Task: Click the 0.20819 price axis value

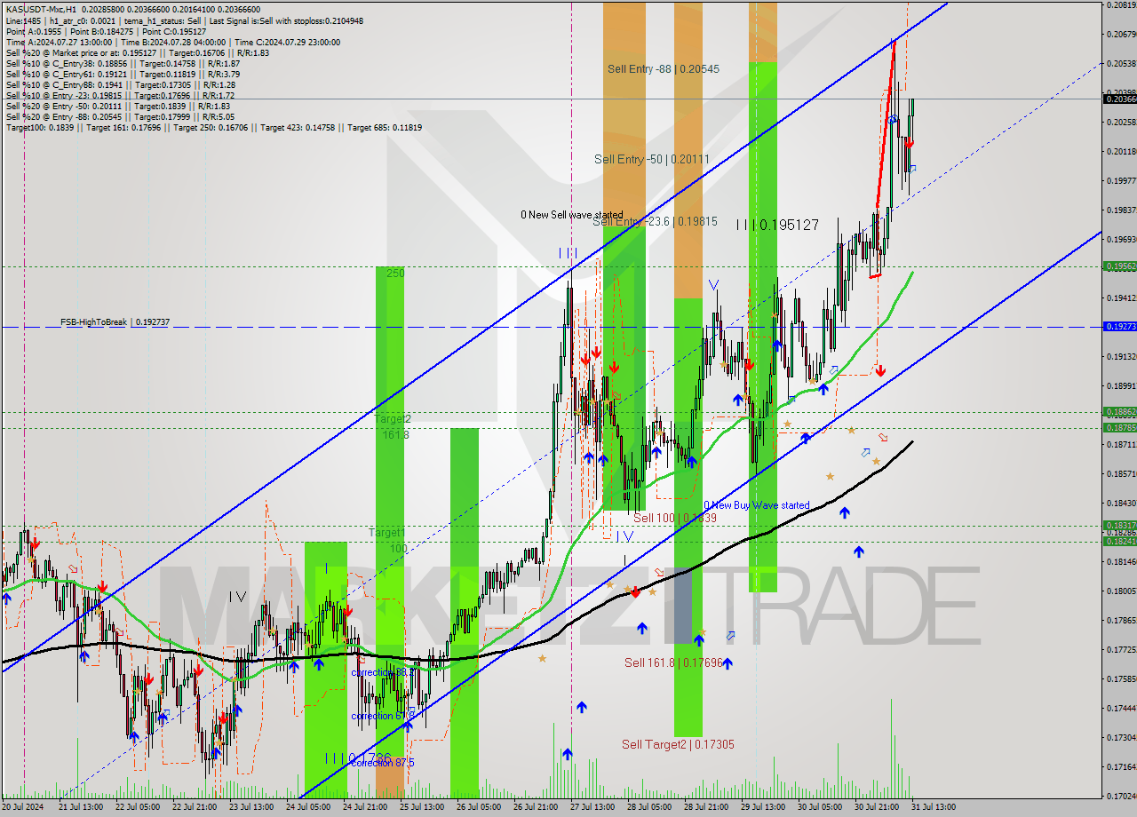Action: pyautogui.click(x=1121, y=5)
